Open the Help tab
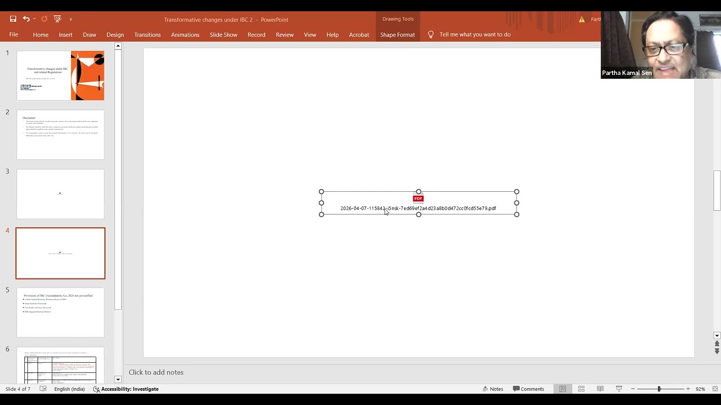The image size is (721, 405). tap(332, 34)
